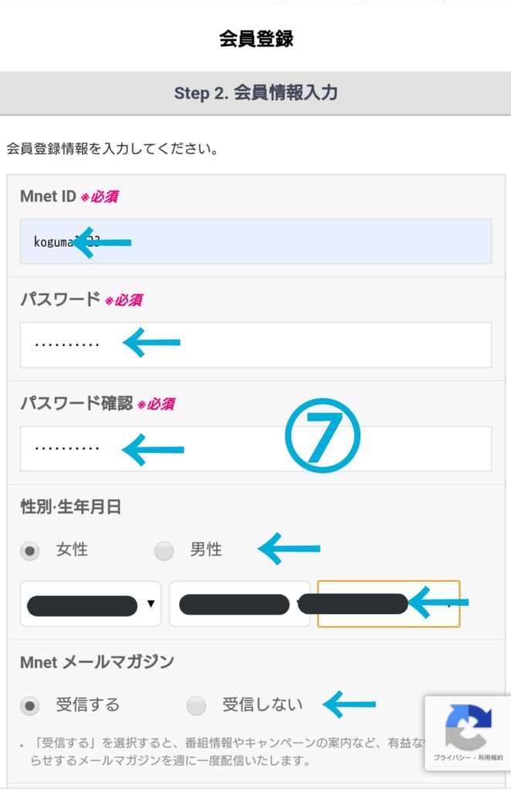The width and height of the screenshot is (511, 790).
Task: Open the birth year dropdown
Action: tap(91, 603)
